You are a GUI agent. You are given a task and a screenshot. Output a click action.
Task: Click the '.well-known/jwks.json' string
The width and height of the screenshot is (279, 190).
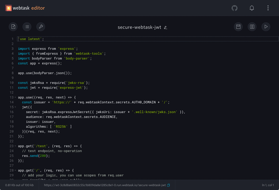point(154,112)
